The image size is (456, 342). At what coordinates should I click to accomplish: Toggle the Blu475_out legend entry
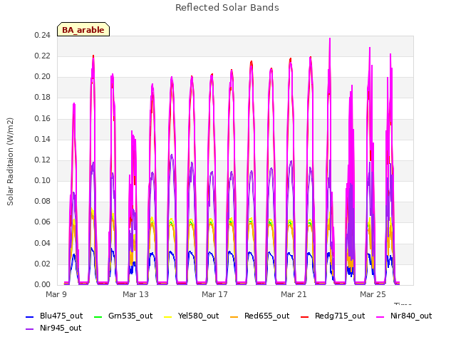point(54,316)
